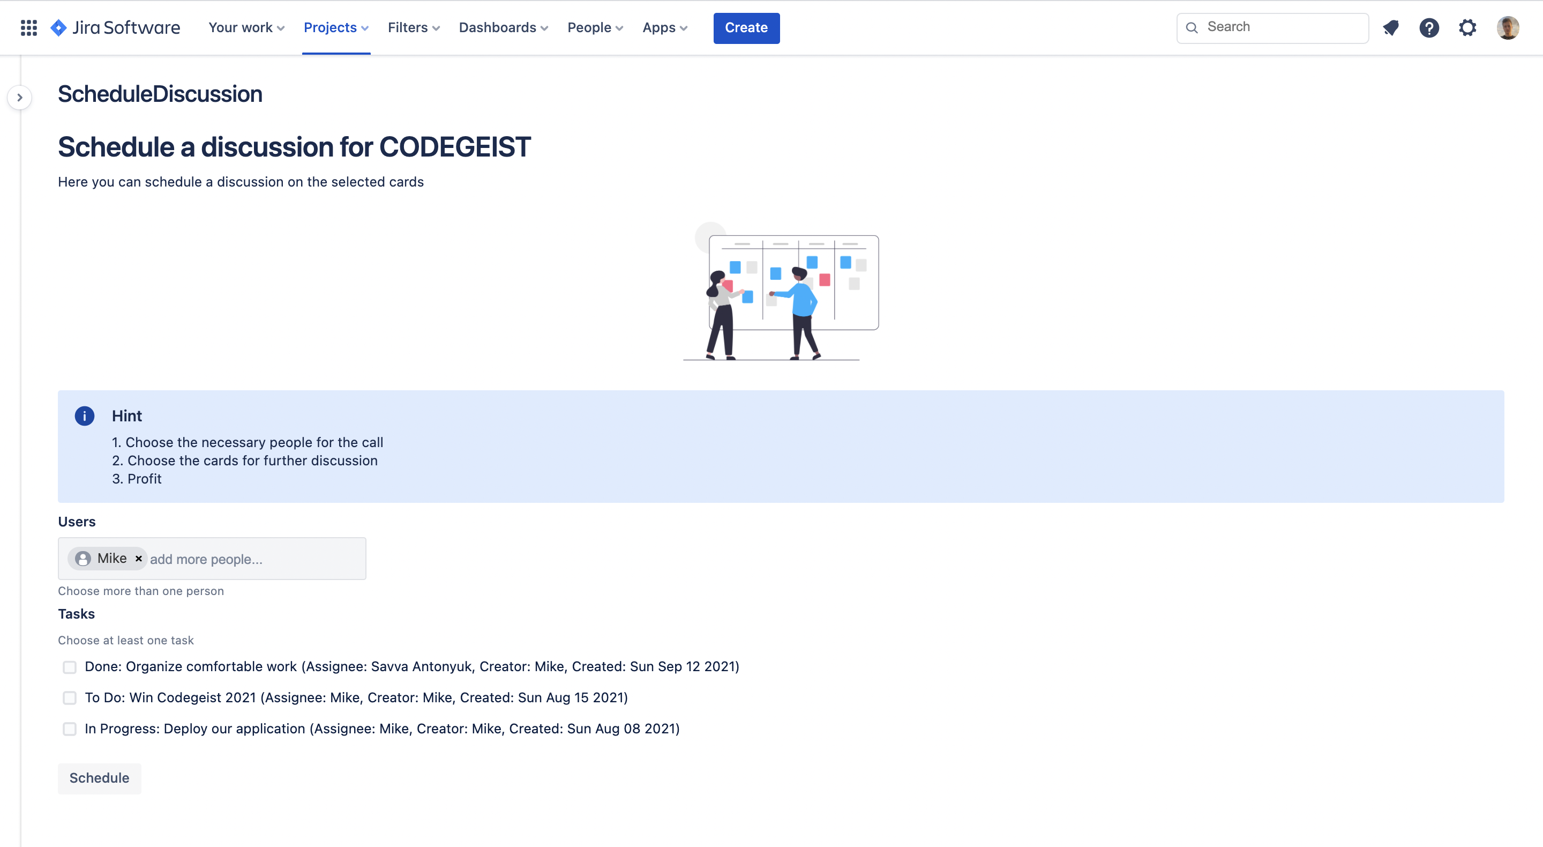Image resolution: width=1543 pixels, height=847 pixels.
Task: Open the settings gear icon
Action: tap(1467, 27)
